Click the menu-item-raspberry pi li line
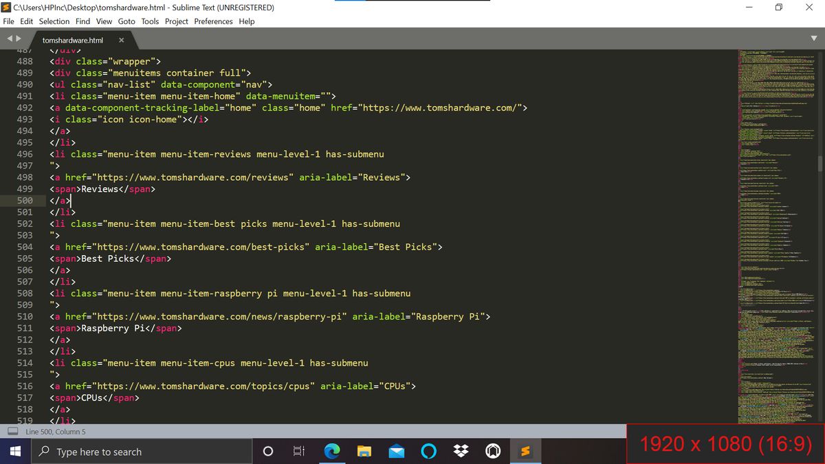The width and height of the screenshot is (825, 464). (230, 294)
